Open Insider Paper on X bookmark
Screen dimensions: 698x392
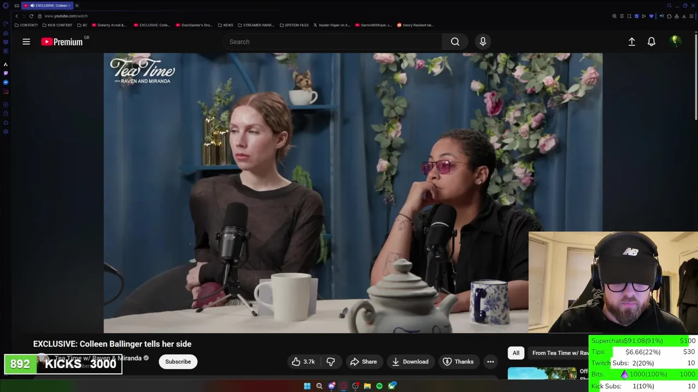pyautogui.click(x=332, y=25)
